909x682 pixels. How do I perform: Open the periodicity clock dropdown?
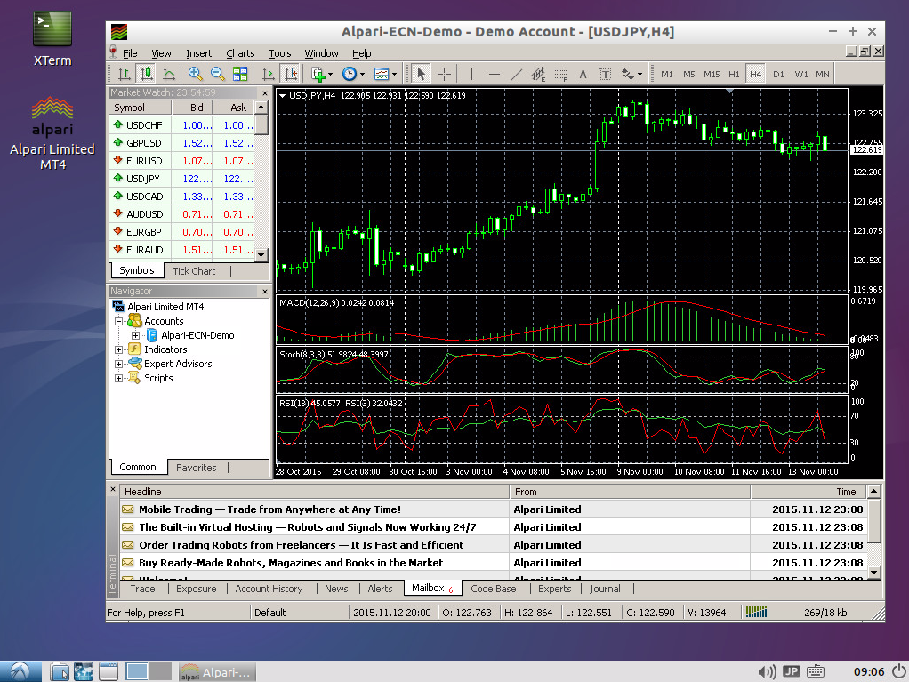(353, 74)
